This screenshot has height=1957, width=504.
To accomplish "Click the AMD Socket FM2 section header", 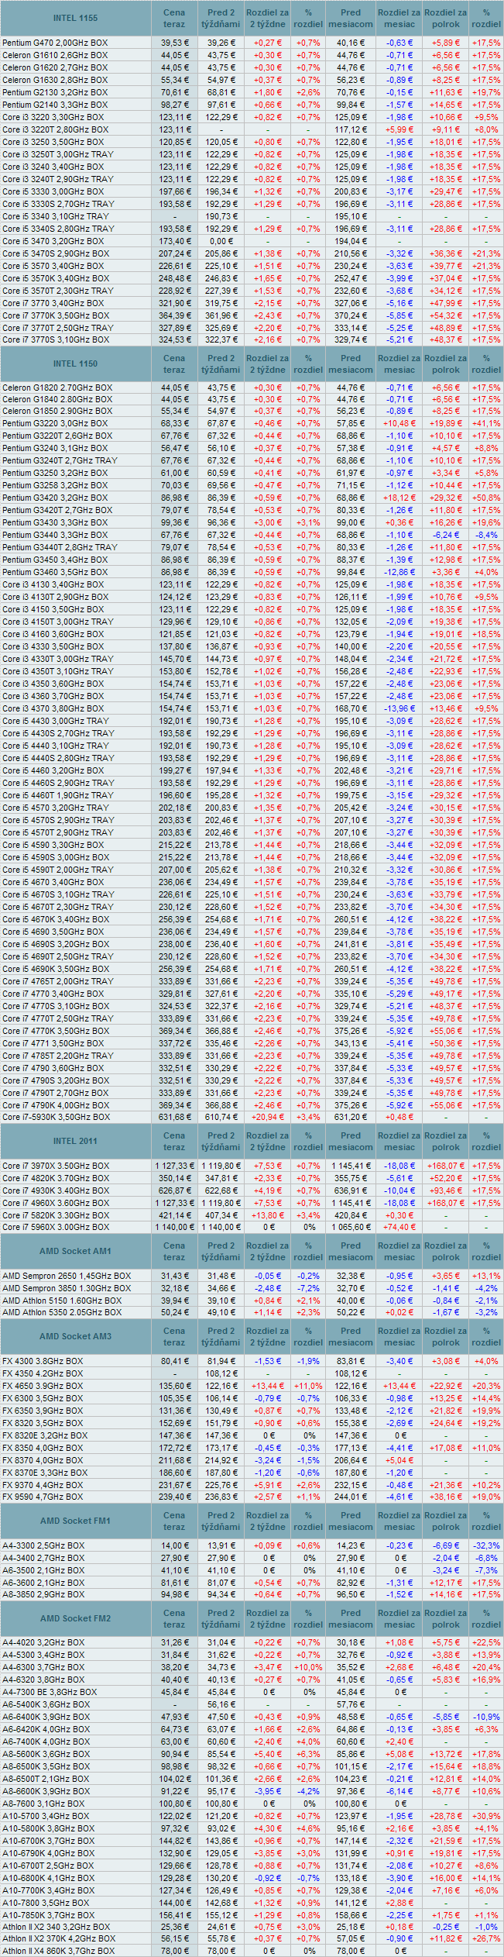I will tap(75, 1618).
